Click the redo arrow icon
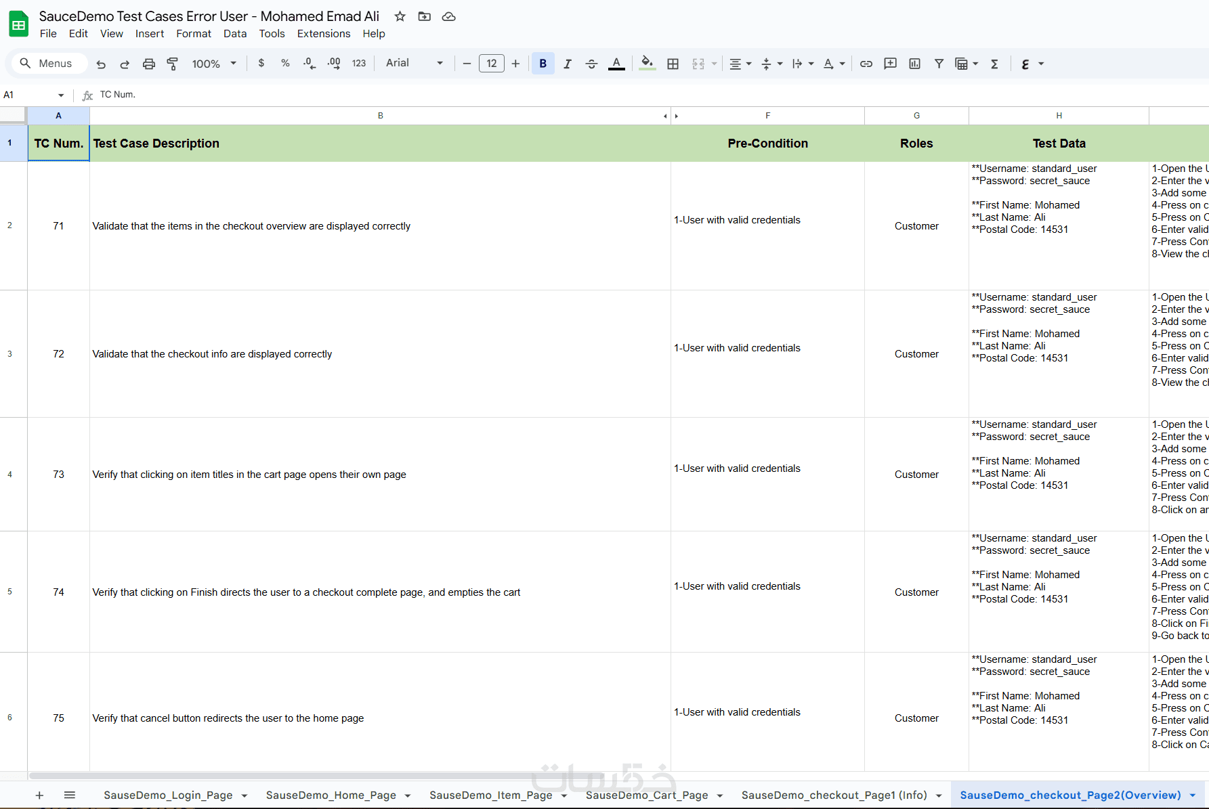The image size is (1209, 809). coord(125,64)
